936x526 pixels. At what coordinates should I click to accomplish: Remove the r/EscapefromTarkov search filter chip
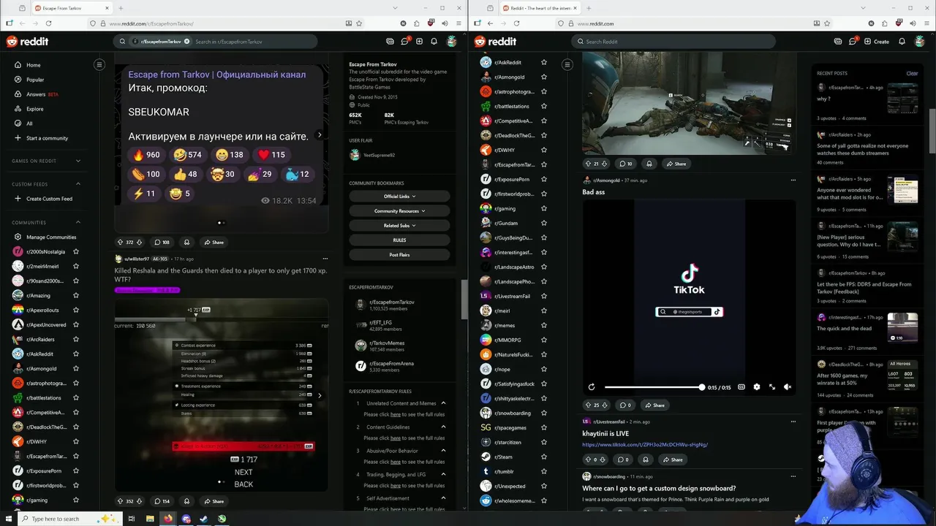click(x=186, y=42)
